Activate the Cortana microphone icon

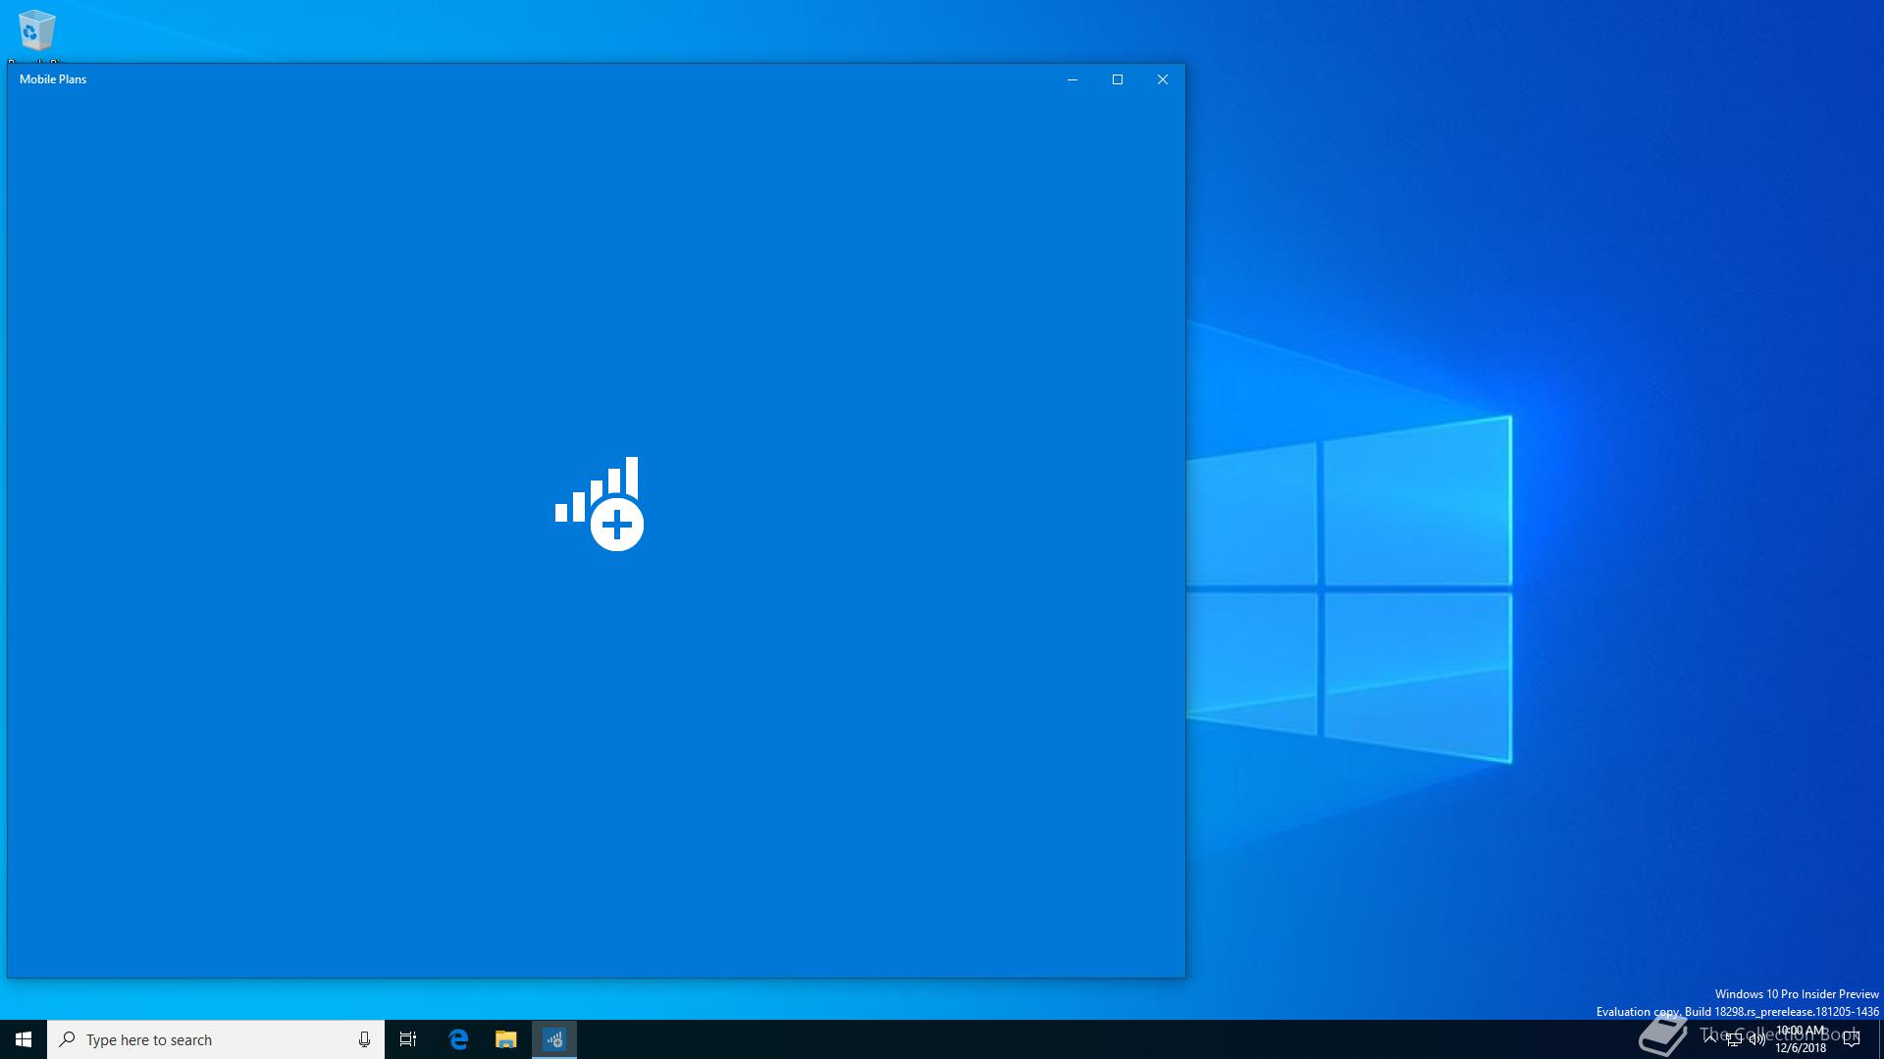click(364, 1039)
